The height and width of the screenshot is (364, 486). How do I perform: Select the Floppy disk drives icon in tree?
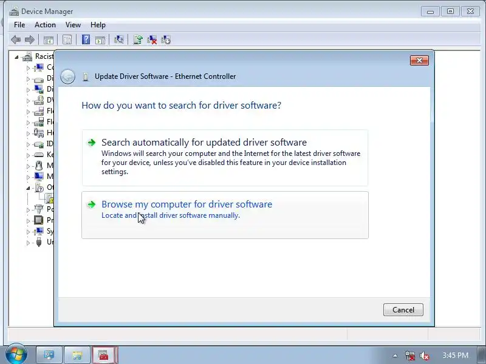pos(39,111)
